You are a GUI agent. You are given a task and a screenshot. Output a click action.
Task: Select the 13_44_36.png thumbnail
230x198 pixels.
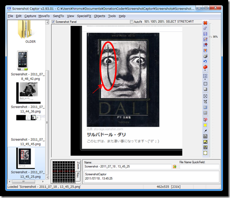(29, 93)
